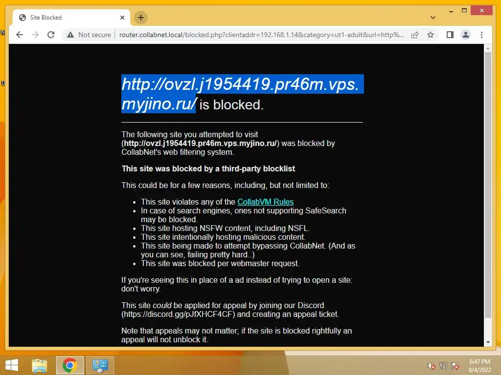Bookmark this page with the star icon
Image resolution: width=501 pixels, height=375 pixels.
click(x=431, y=35)
